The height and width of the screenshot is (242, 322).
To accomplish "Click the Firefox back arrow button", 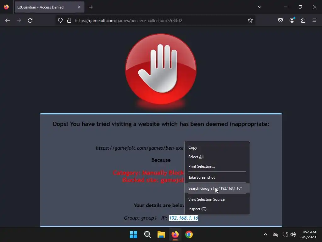I will [8, 20].
